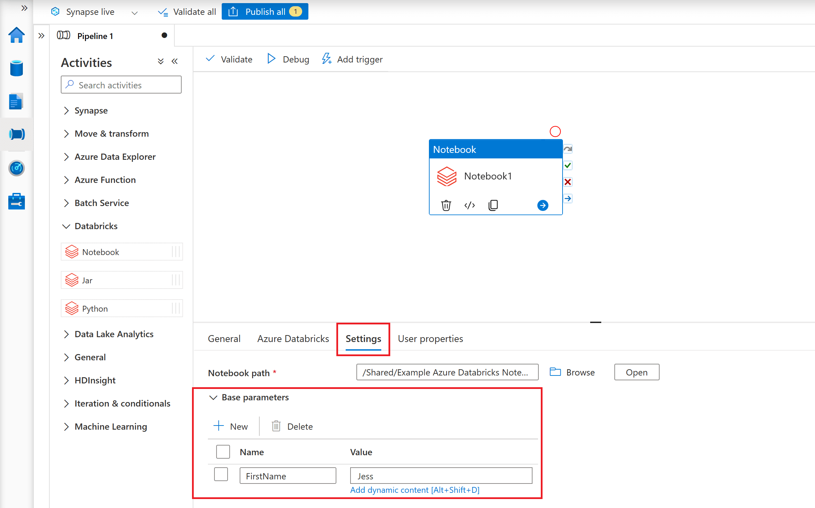This screenshot has height=508, width=815.
Task: Open the Home hub icon
Action: click(x=17, y=35)
